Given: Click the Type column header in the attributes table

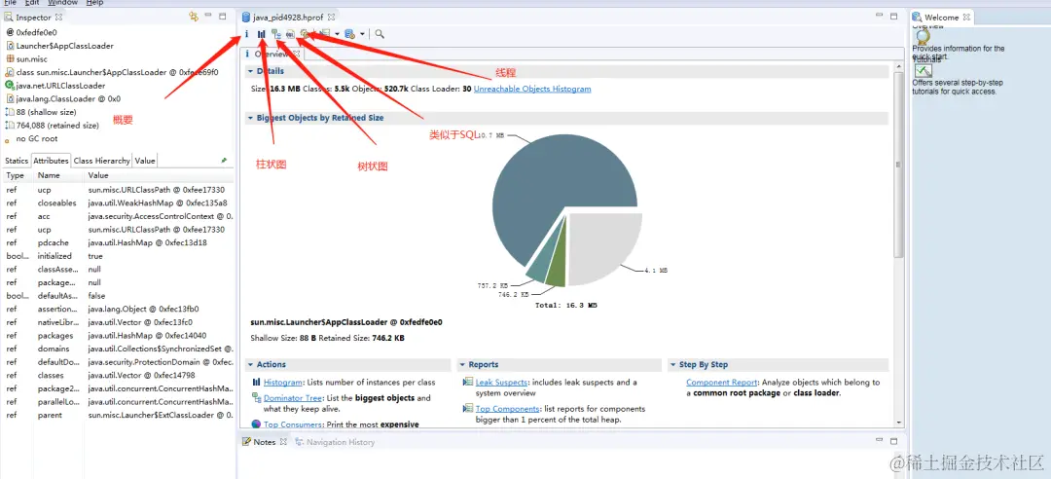Looking at the screenshot, I should [17, 176].
